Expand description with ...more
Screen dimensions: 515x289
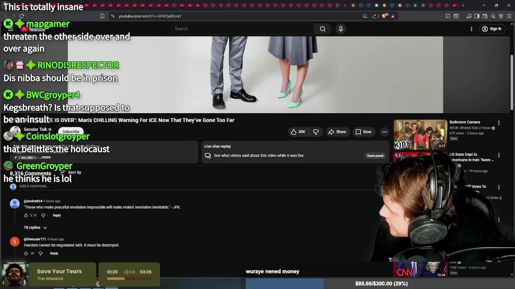[45, 157]
